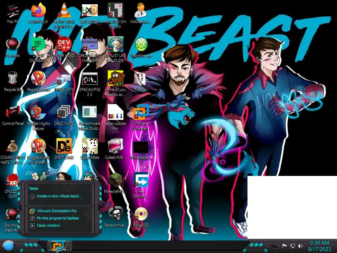The width and height of the screenshot is (337, 253).
Task: Click the Start orb button
Action: click(8, 246)
